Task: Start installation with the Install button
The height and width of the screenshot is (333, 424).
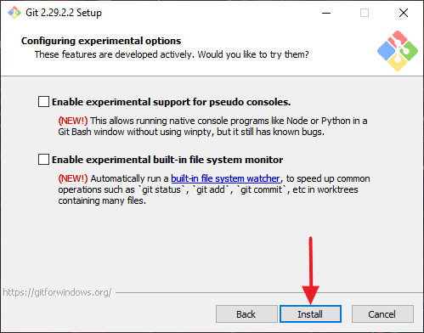Action: (310, 314)
